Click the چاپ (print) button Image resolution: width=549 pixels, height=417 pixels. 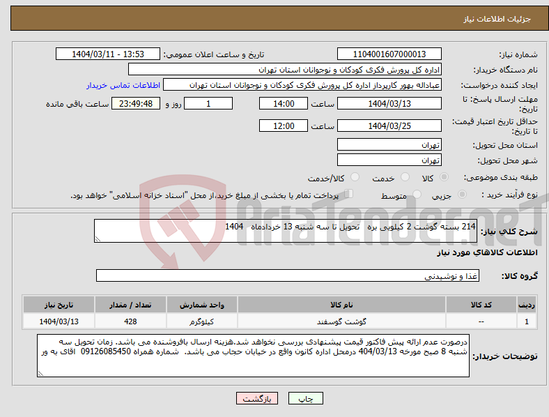(305, 398)
